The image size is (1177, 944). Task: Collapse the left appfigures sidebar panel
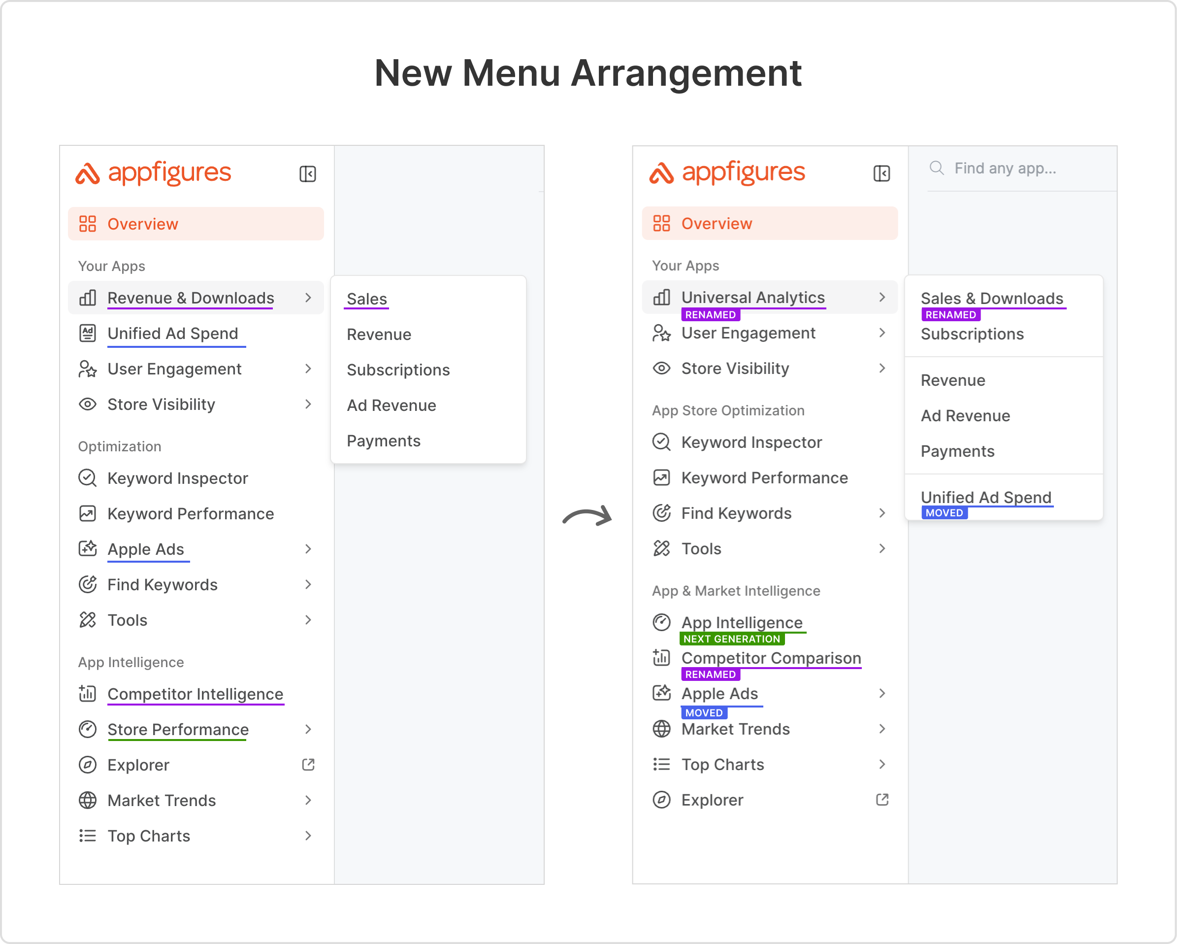tap(307, 174)
